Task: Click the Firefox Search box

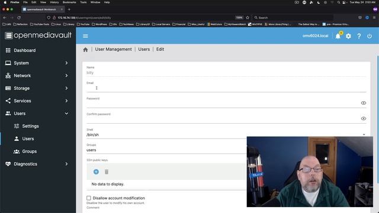Action: coord(293,18)
